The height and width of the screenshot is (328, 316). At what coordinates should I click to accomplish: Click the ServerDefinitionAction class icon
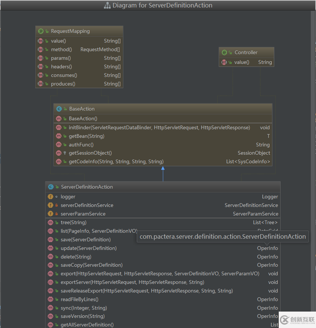51,187
